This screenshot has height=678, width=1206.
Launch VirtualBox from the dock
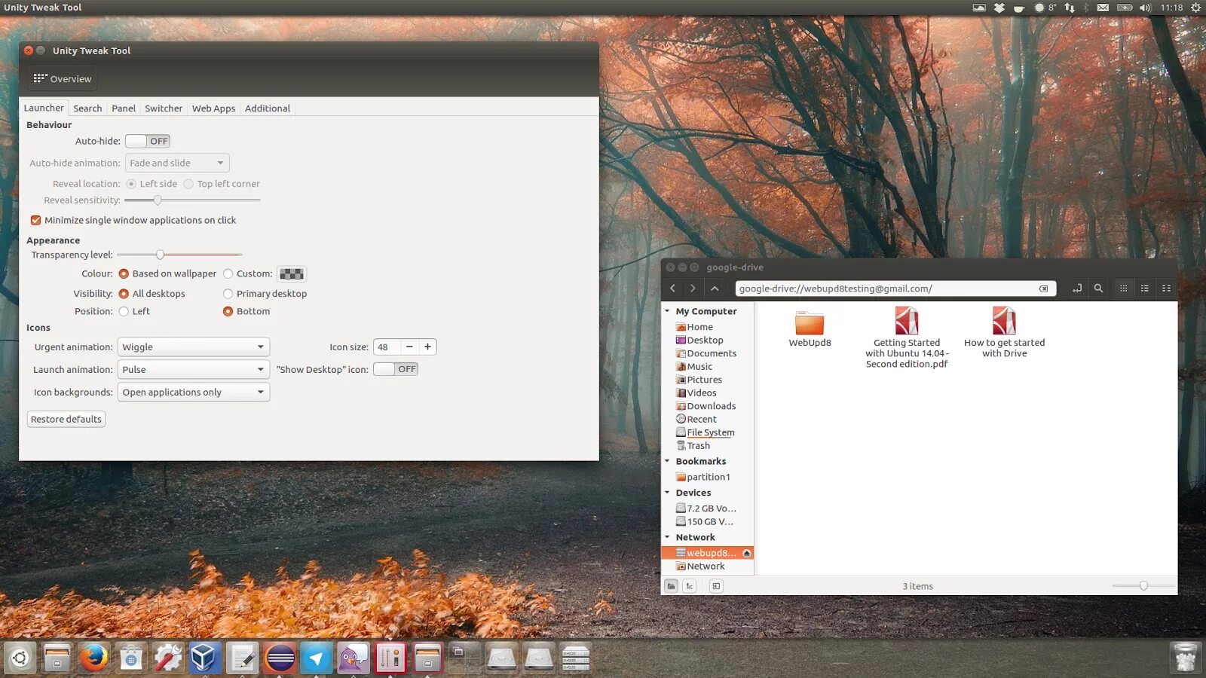(x=205, y=658)
